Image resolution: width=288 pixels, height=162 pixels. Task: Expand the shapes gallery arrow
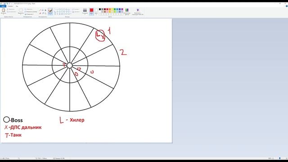click(x=71, y=14)
